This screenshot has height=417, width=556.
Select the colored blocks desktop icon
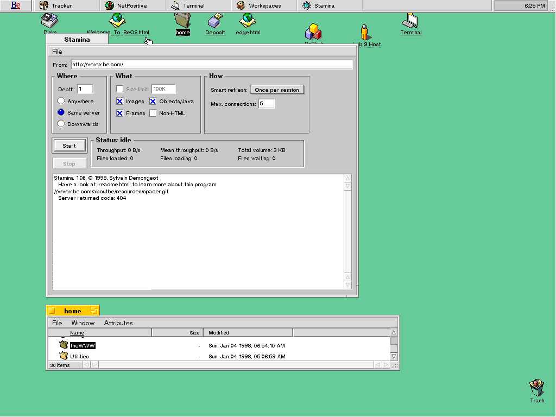[x=313, y=32]
